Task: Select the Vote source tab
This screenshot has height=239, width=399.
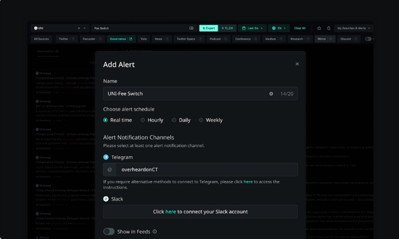Action: pyautogui.click(x=144, y=39)
